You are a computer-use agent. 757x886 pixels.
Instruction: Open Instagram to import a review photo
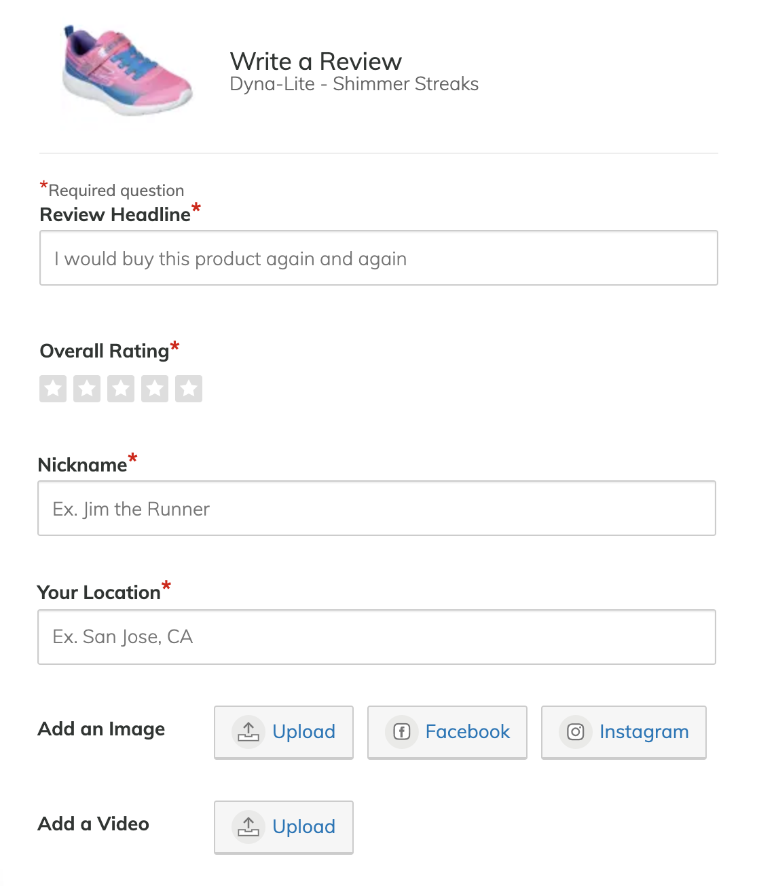(x=623, y=733)
